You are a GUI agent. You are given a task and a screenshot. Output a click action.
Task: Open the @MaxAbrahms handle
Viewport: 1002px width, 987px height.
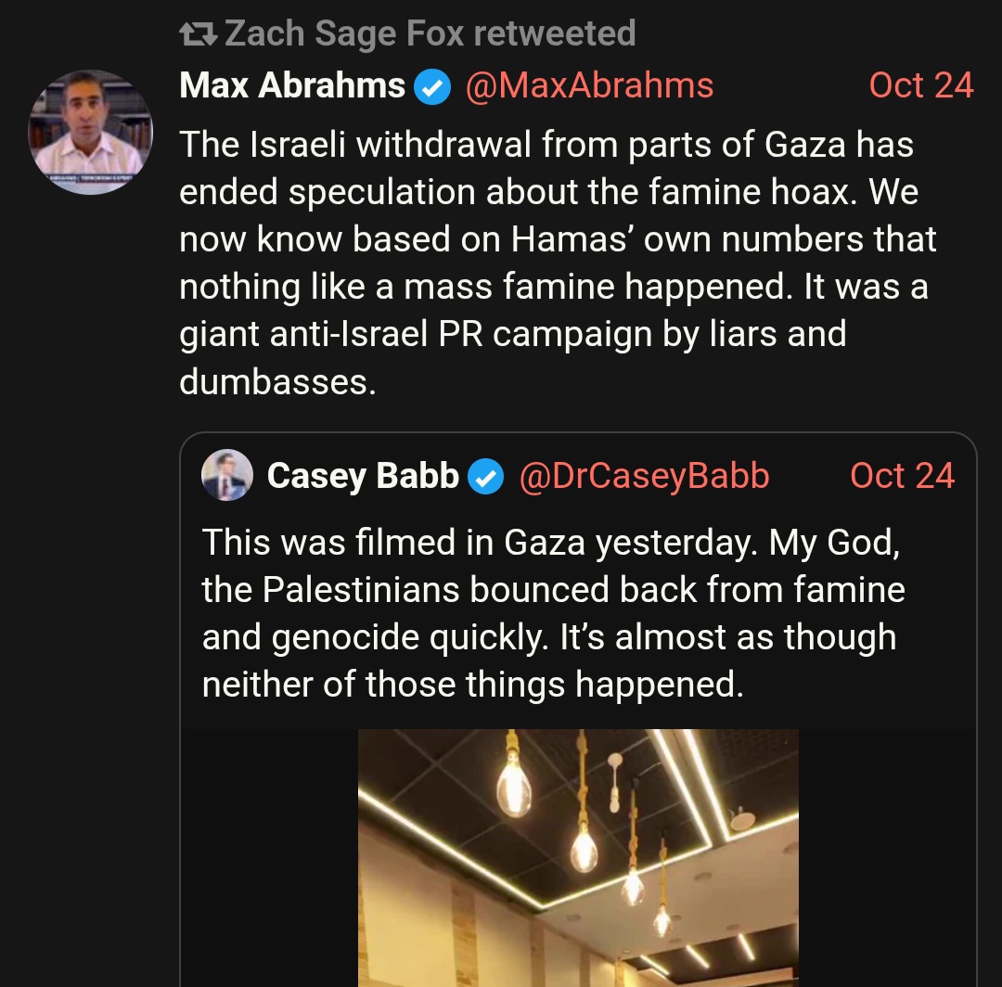pos(588,86)
